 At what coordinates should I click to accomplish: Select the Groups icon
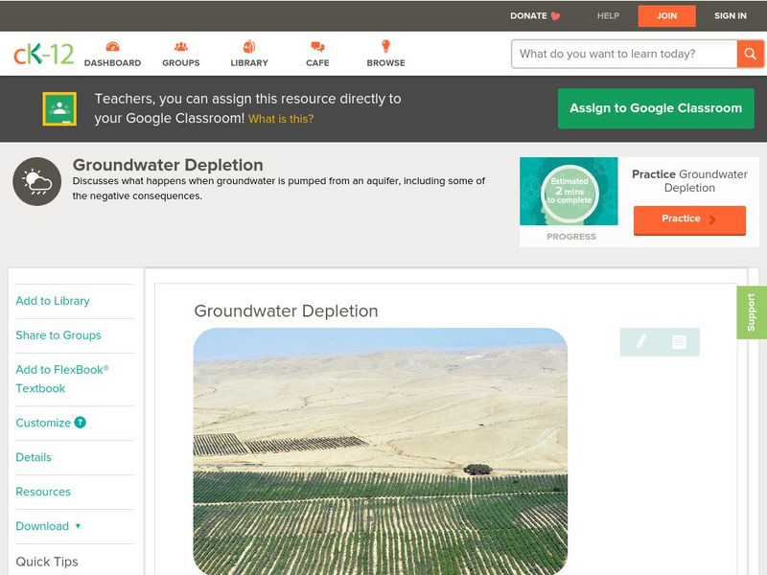[179, 45]
